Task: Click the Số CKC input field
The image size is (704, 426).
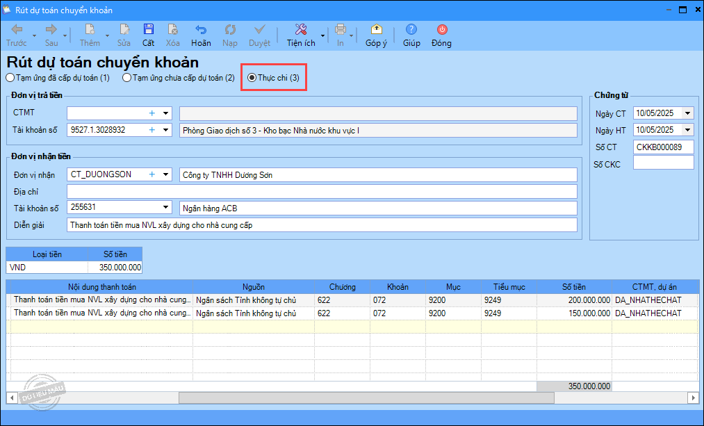Action: click(663, 163)
